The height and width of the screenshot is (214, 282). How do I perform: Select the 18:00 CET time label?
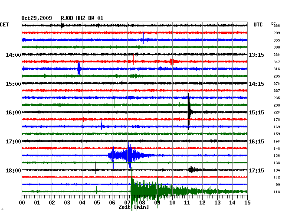(x=13, y=170)
